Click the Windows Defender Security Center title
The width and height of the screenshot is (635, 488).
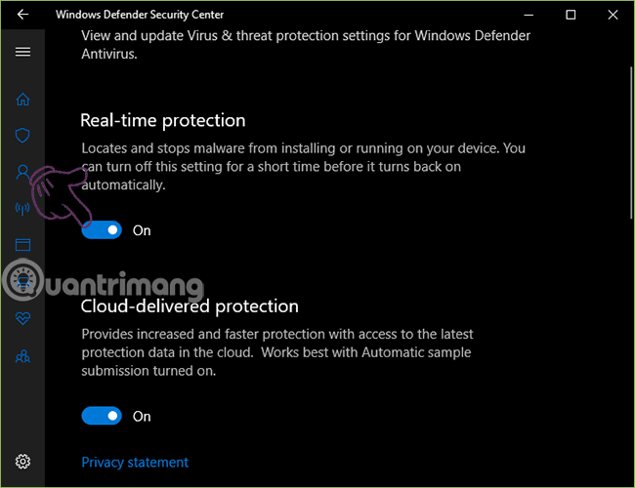140,15
